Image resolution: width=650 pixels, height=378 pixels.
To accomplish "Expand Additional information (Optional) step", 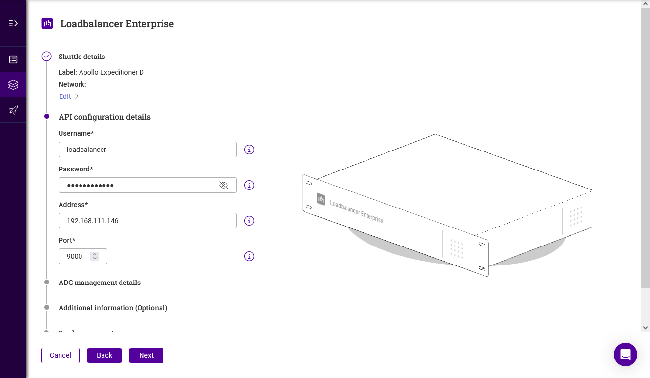I will coord(113,308).
